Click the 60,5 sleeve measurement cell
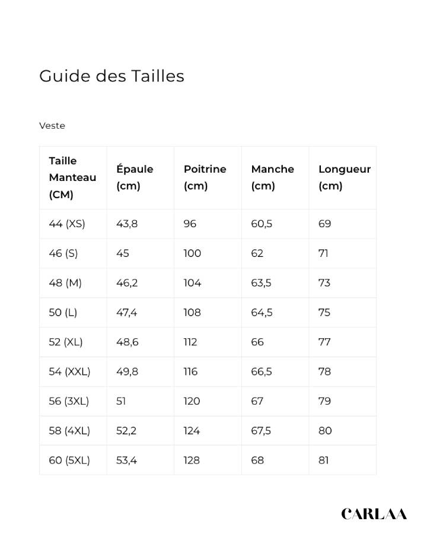427x534 pixels. tap(262, 224)
